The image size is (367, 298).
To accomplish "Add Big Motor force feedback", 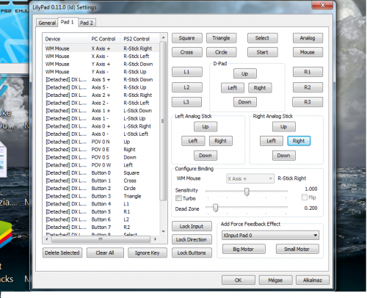I will click(244, 249).
